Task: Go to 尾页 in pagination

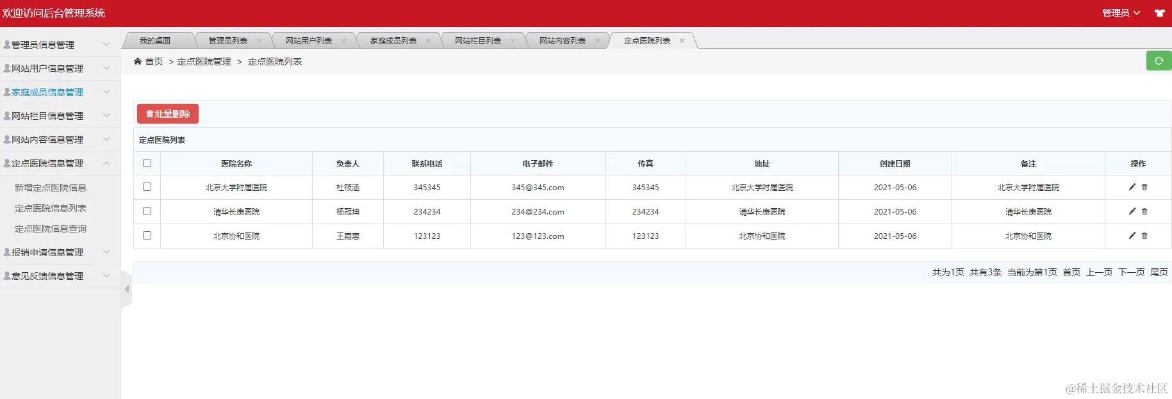Action: tap(1159, 272)
